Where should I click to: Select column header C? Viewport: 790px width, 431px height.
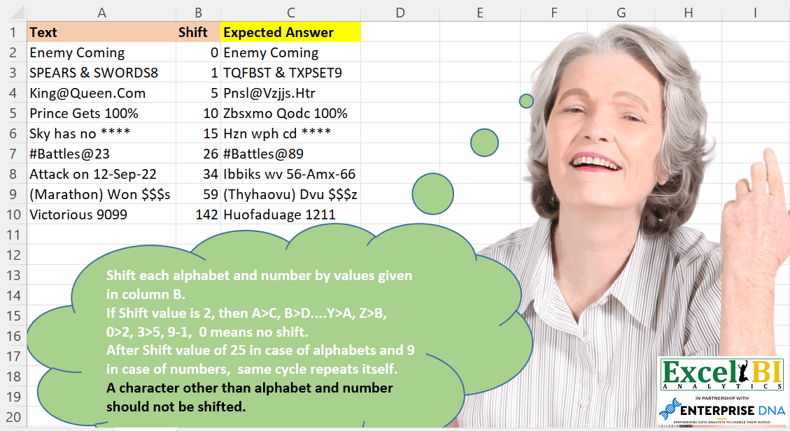pos(290,13)
